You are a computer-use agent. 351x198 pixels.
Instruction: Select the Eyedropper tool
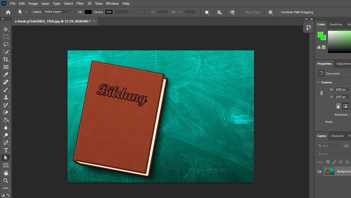tap(6, 75)
